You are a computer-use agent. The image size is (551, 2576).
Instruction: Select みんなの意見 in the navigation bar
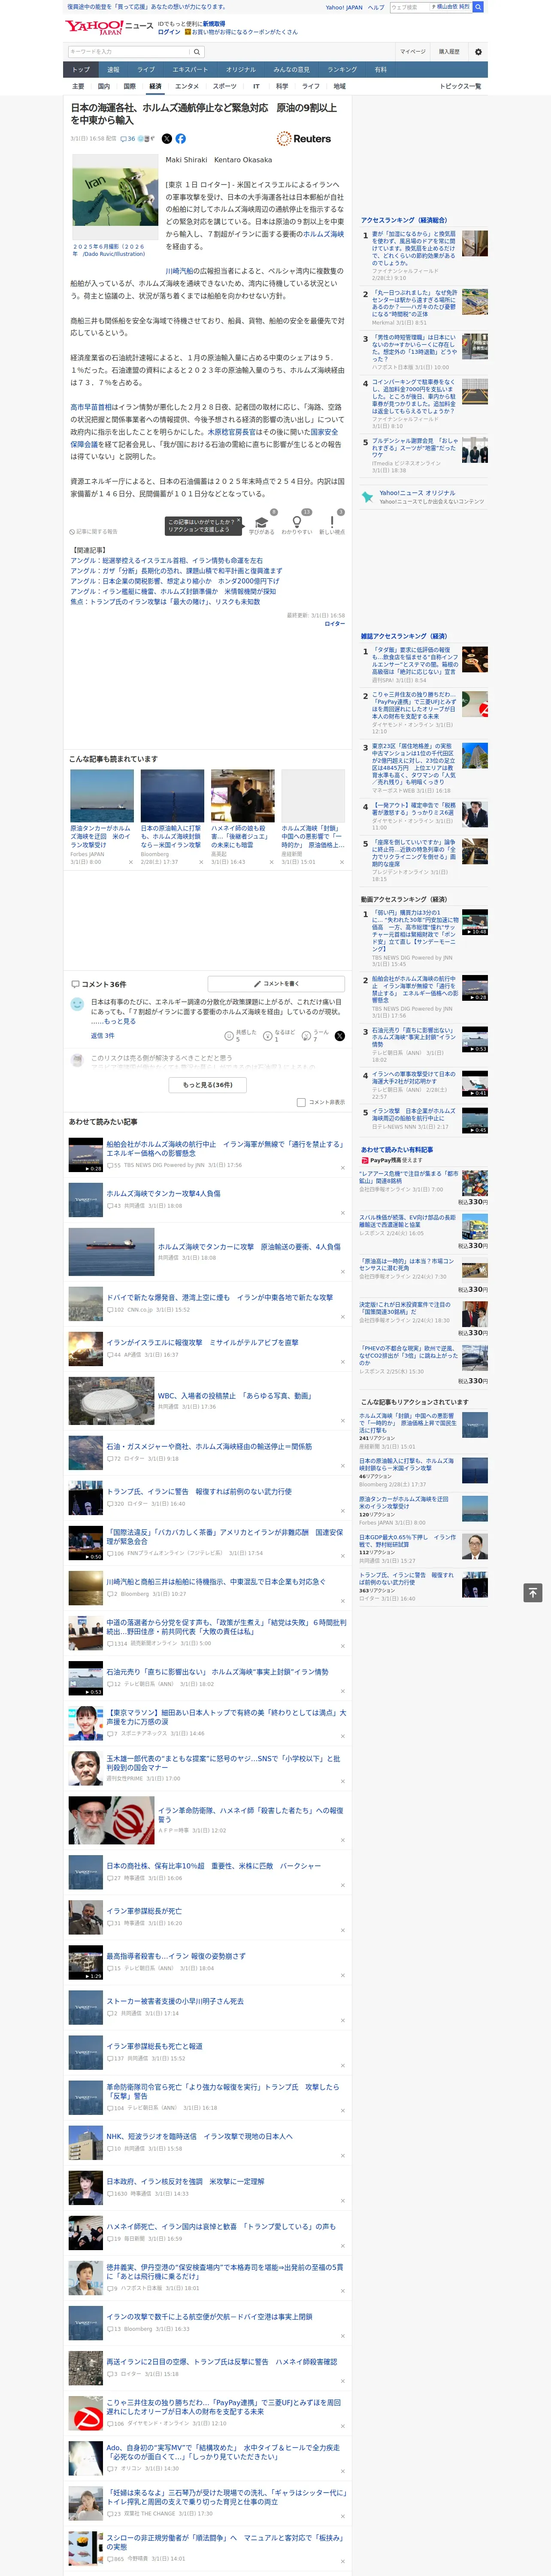tap(291, 70)
